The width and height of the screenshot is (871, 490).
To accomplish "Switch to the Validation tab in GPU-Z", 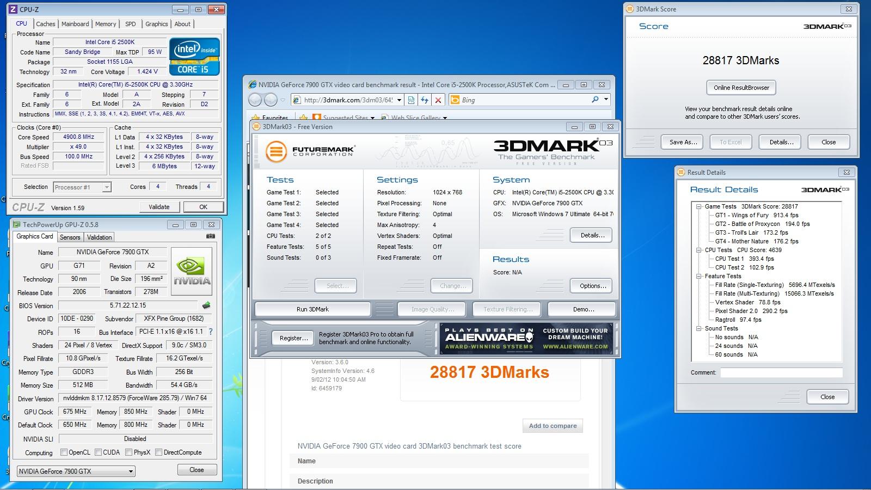I will tap(99, 237).
